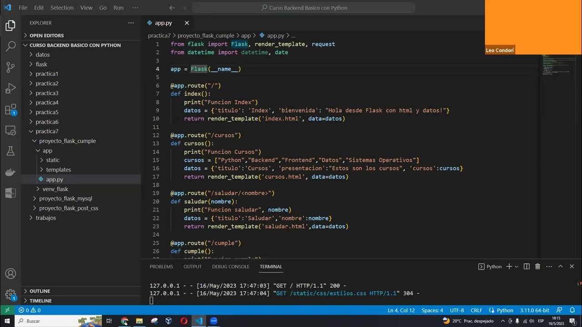Expand the venv_flask folder
582x327 pixels.
coord(55,189)
